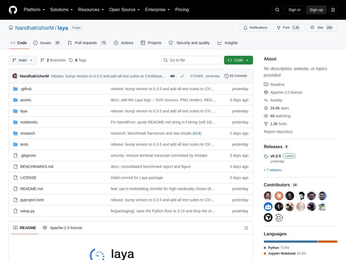The image size is (346, 260).
Task: Open the main branch selector dropdown
Action: (23, 60)
